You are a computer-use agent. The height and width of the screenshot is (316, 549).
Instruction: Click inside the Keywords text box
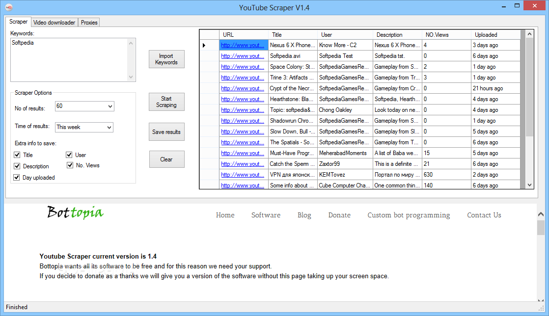pos(69,60)
